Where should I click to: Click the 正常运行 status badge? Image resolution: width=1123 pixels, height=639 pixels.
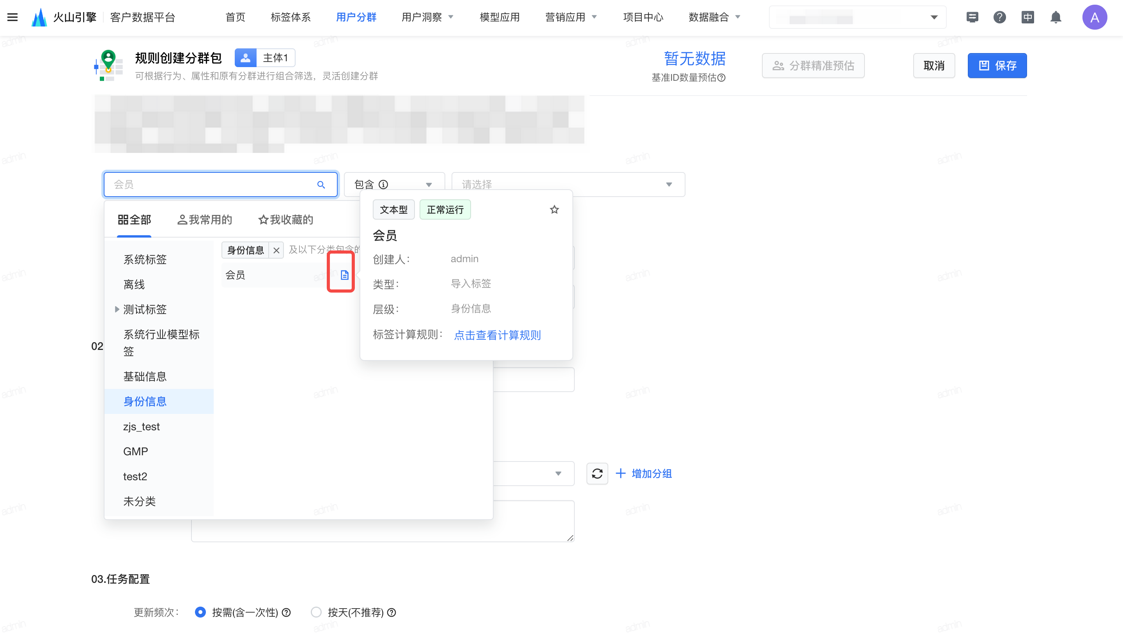point(445,209)
